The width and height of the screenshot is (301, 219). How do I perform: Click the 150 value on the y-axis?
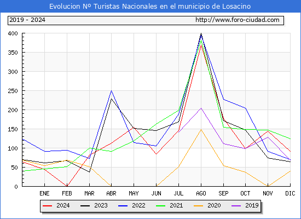tap(13, 129)
